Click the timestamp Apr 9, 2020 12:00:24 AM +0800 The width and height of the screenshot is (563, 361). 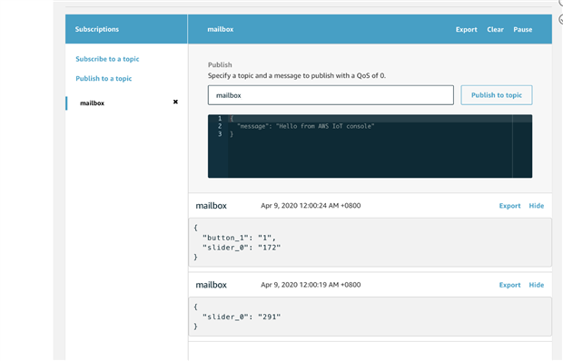pos(311,206)
